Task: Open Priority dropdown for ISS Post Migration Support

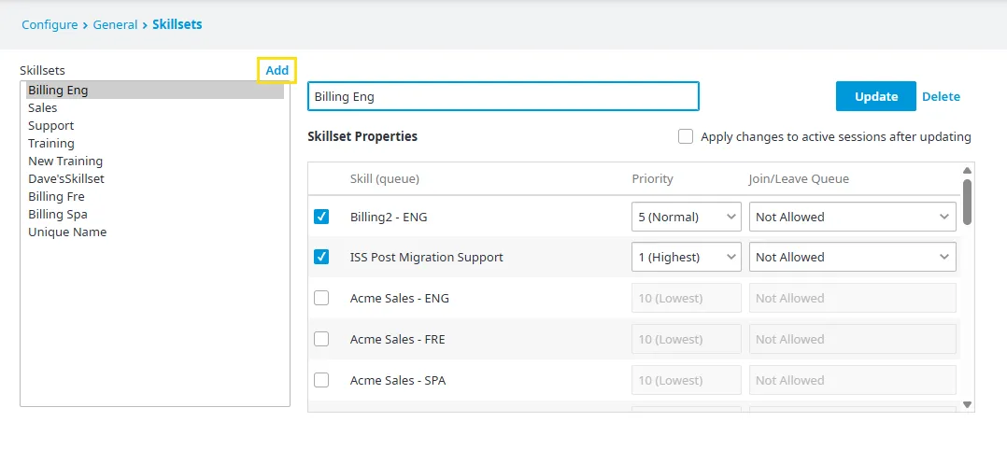Action: [687, 257]
